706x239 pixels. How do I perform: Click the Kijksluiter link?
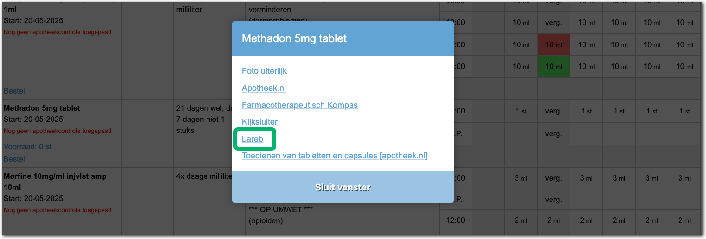pos(259,122)
